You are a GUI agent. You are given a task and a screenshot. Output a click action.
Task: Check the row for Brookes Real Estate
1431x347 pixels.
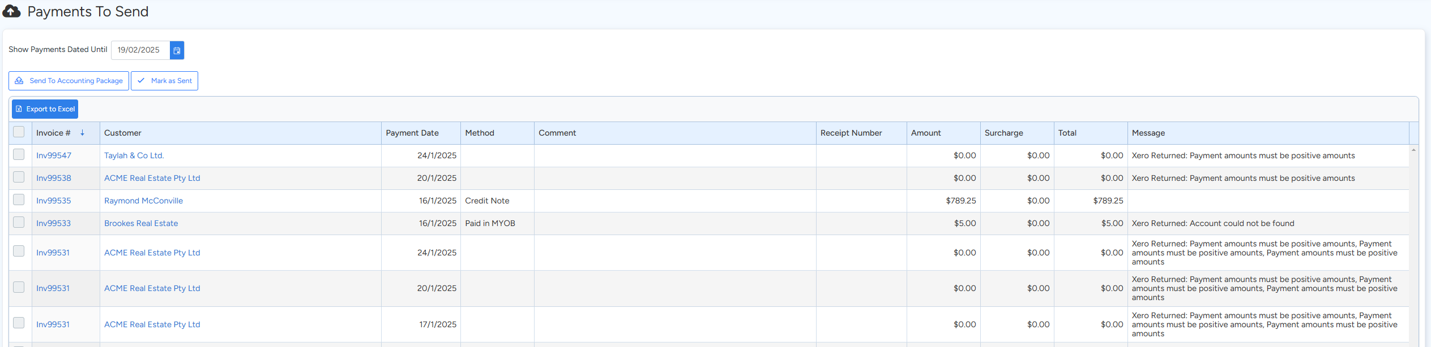coord(19,223)
